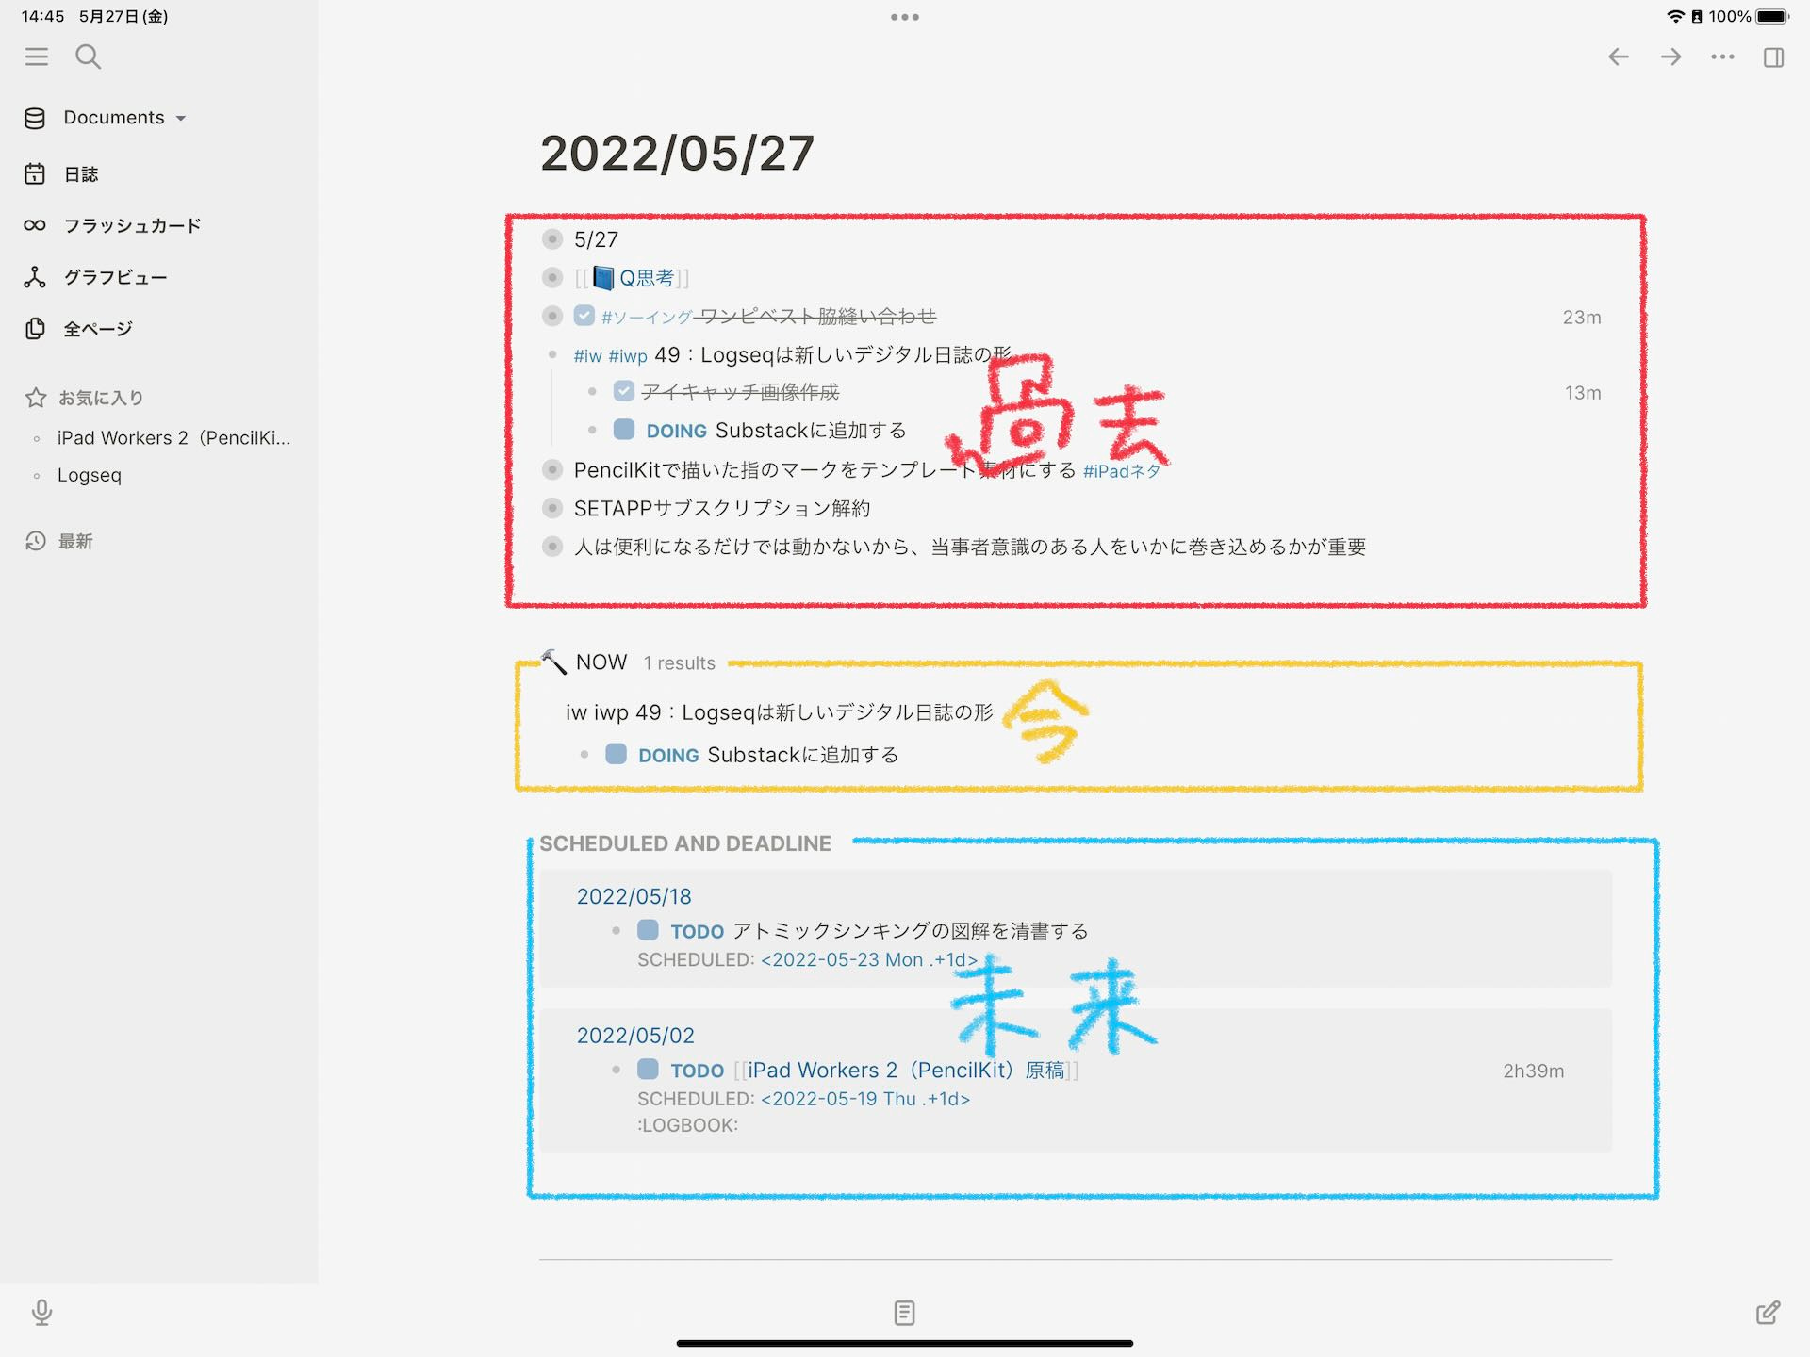
Task: Check iPad Workers 2 原稿 TODO checkbox
Action: [x=648, y=1069]
